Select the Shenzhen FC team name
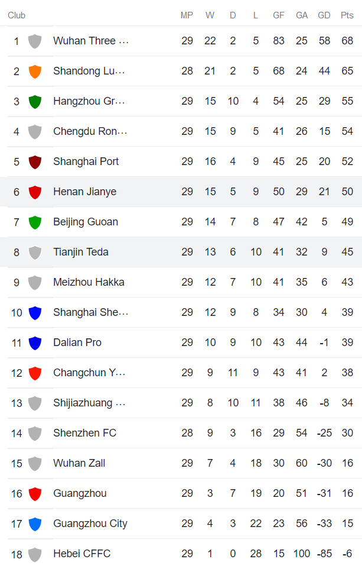This screenshot has height=572, width=362. [84, 433]
